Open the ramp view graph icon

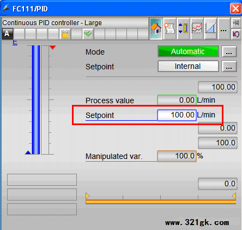point(210,28)
